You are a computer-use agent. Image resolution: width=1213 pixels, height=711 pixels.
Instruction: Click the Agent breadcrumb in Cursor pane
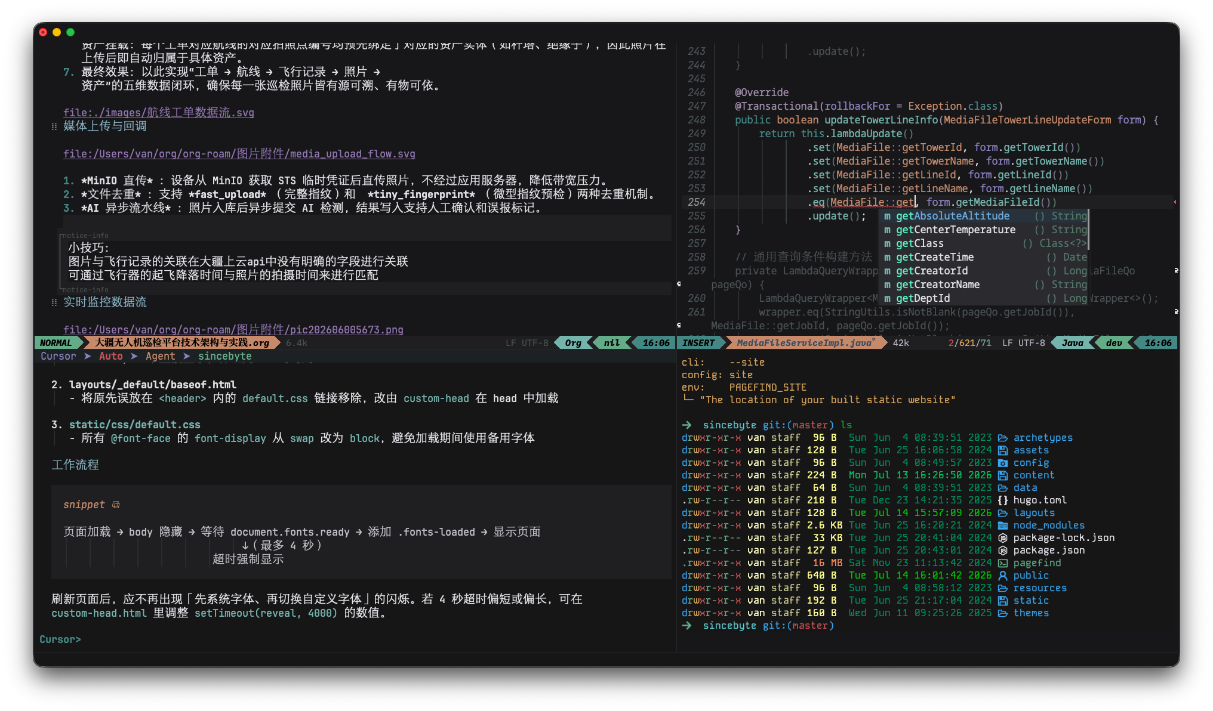[x=161, y=356]
